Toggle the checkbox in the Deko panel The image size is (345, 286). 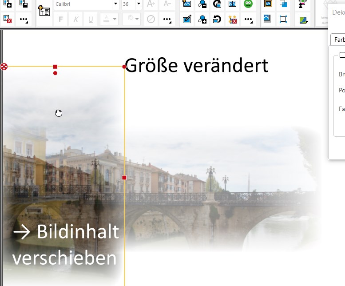click(342, 55)
